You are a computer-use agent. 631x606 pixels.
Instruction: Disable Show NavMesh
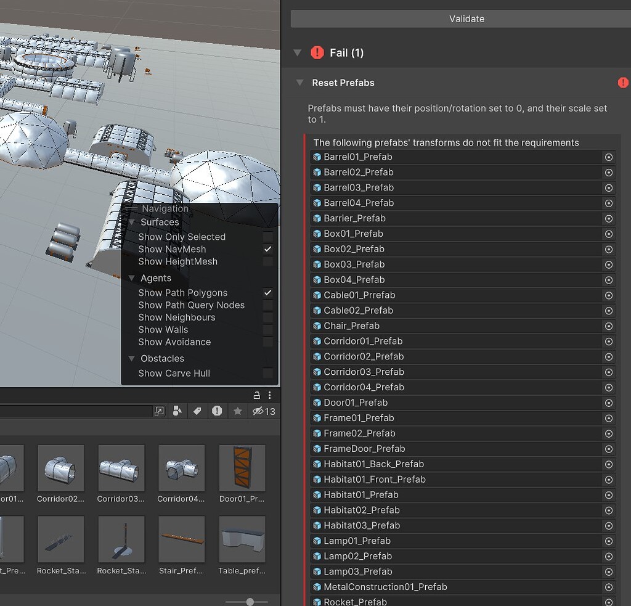pos(267,249)
